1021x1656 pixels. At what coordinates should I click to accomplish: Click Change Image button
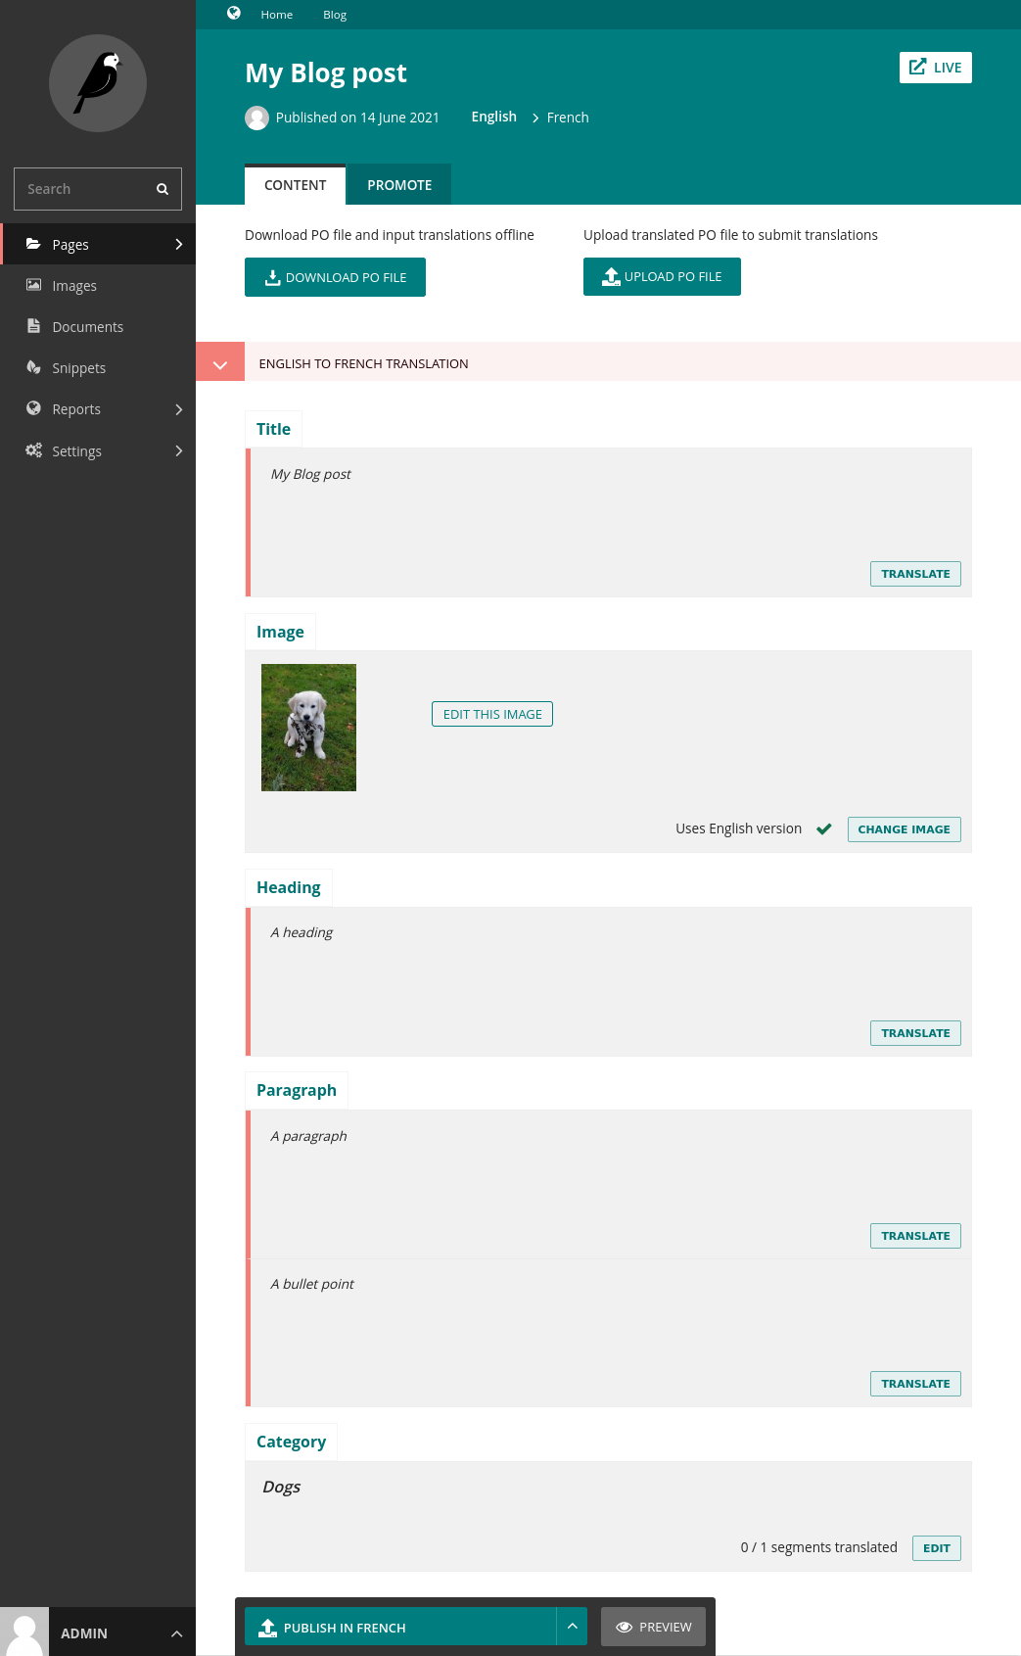coord(904,829)
